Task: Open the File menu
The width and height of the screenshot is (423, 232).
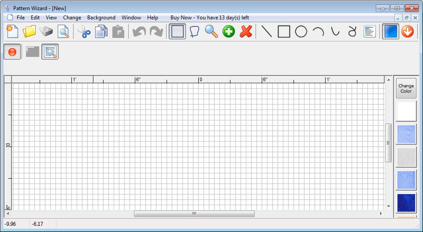Action: point(21,17)
